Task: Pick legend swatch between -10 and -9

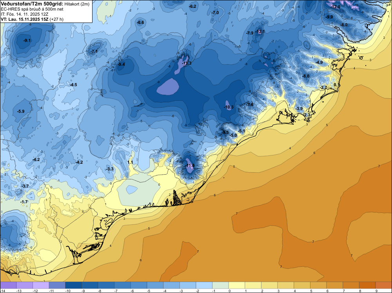Action: click(x=74, y=285)
